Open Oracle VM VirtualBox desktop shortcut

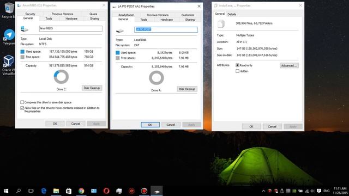9,64
